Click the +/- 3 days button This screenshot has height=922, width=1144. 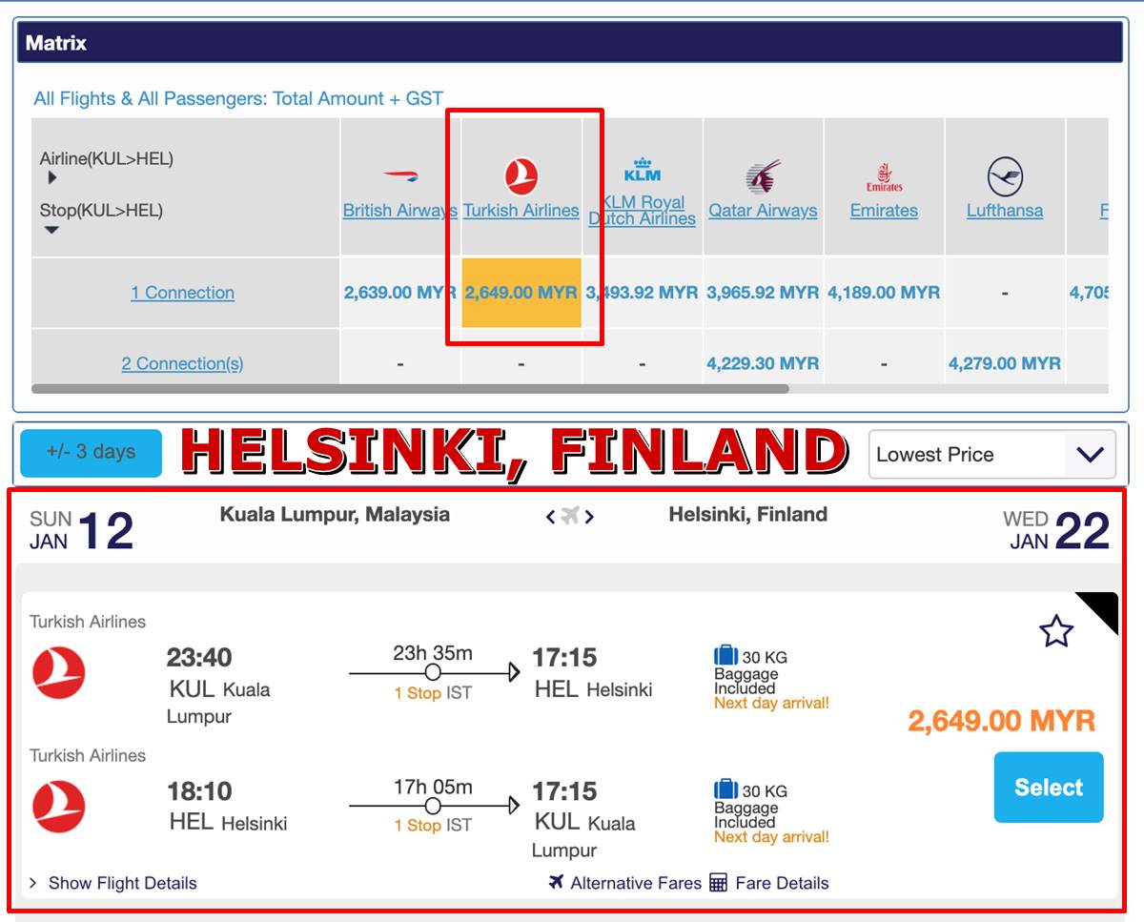click(92, 453)
